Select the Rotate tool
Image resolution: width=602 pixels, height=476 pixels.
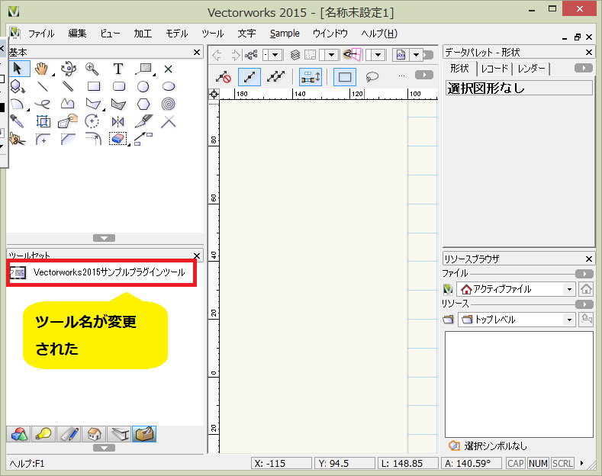point(92,122)
